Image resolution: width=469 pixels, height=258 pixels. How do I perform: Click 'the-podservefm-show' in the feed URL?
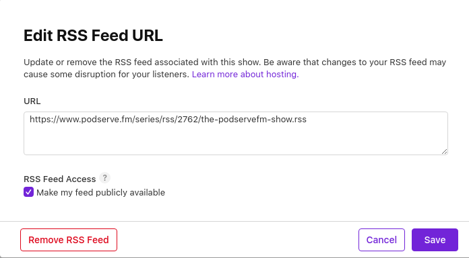click(247, 120)
